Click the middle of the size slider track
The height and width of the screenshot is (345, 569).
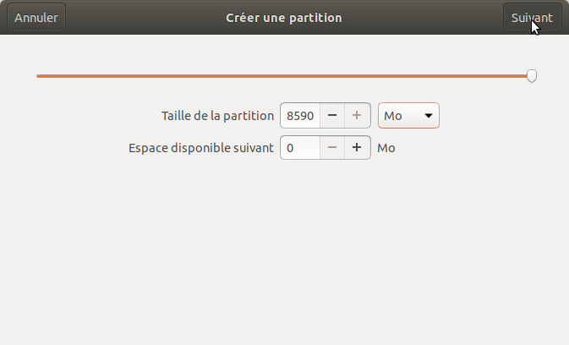283,76
